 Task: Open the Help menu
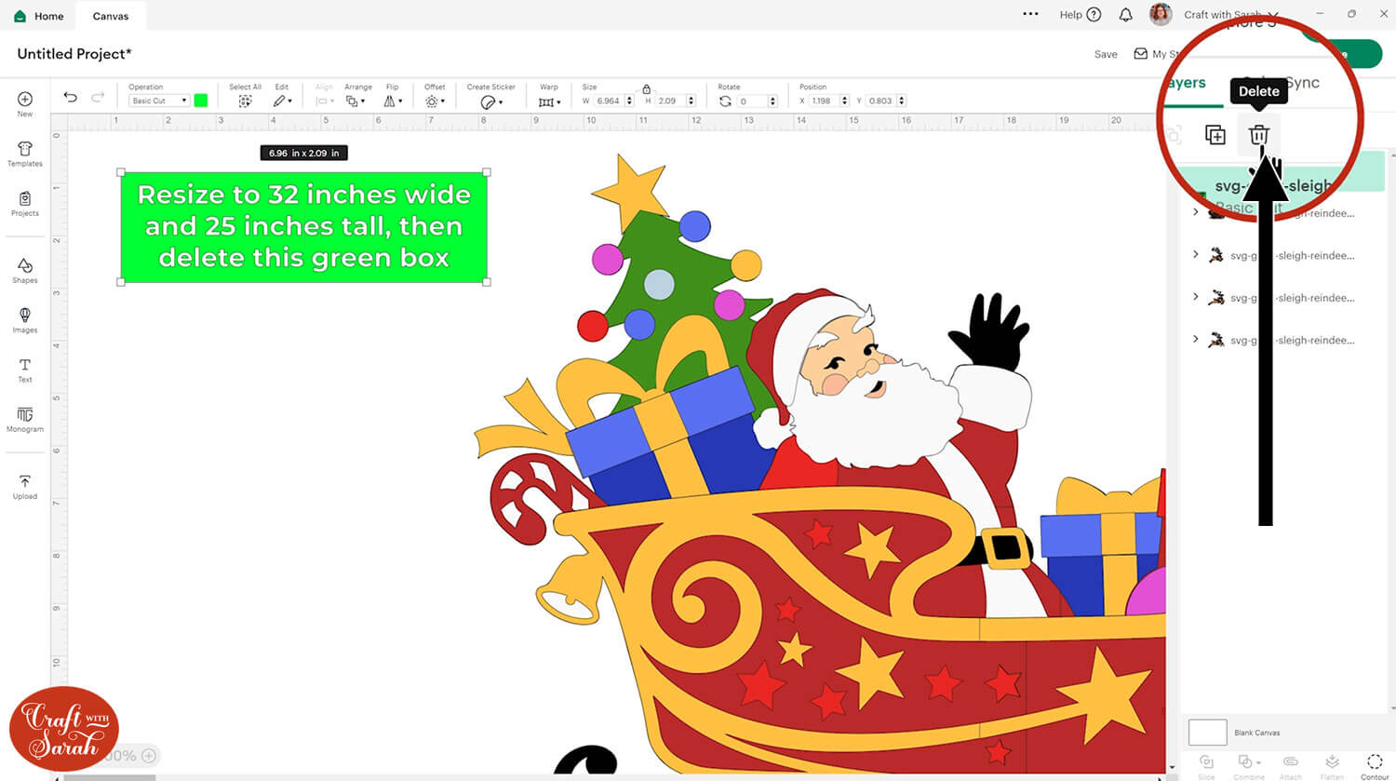click(x=1078, y=15)
